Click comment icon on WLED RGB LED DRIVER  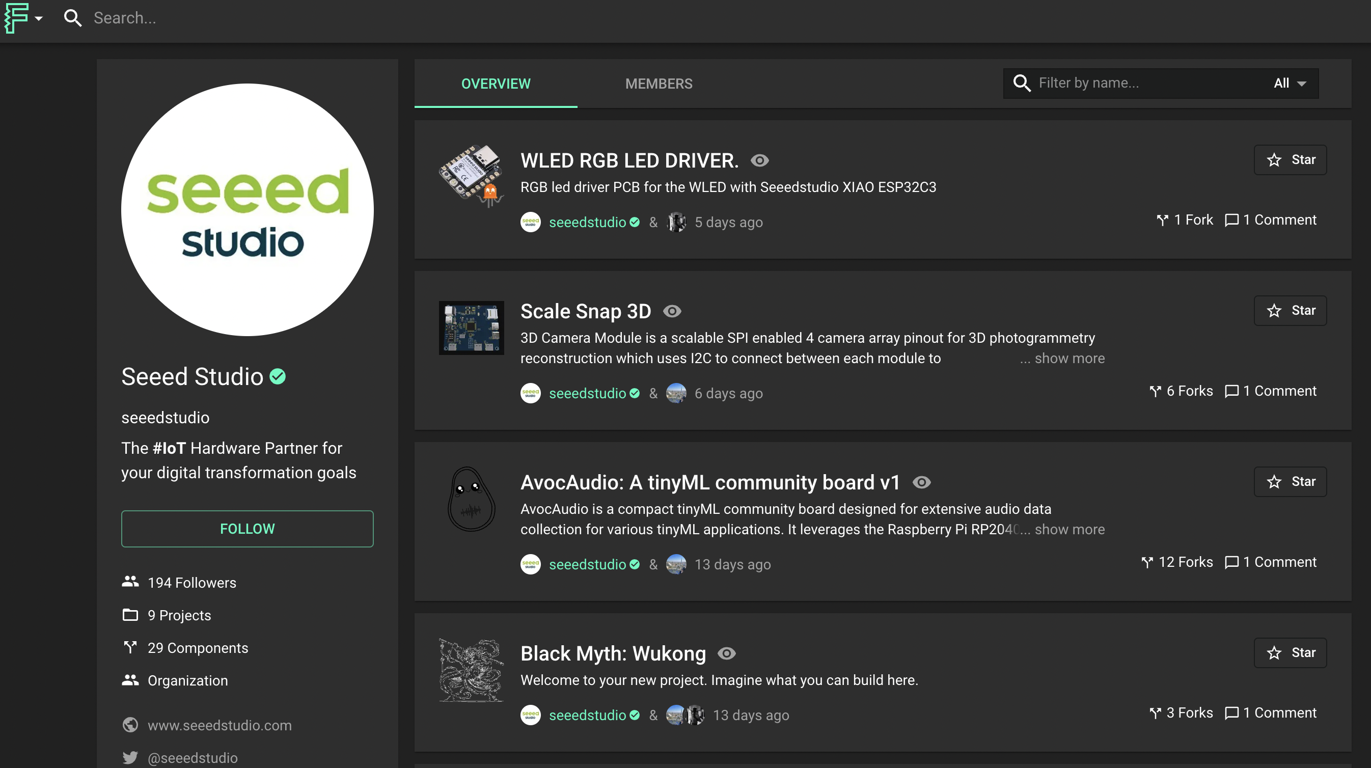(x=1231, y=221)
